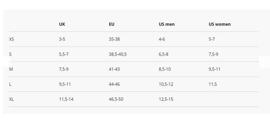Click the UK 9,5-11 cell
This screenshot has height=123, width=270.
[65, 84]
